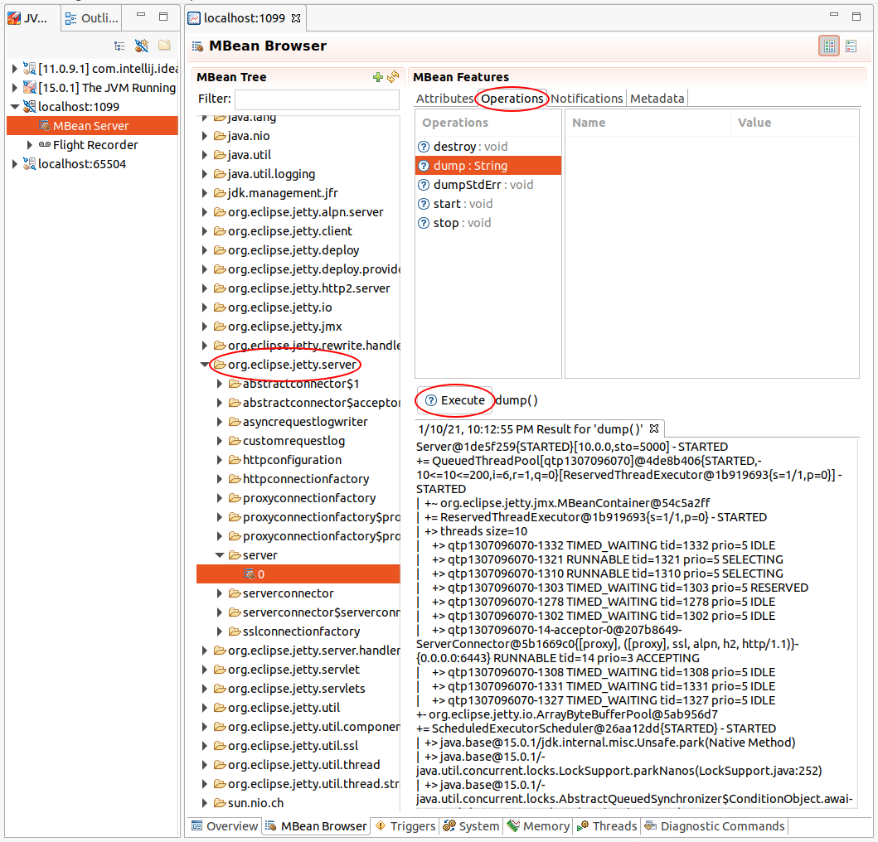Toggle the vertical layout icon in MBean Browser header
Viewport: 878px width, 842px height.
[x=851, y=46]
